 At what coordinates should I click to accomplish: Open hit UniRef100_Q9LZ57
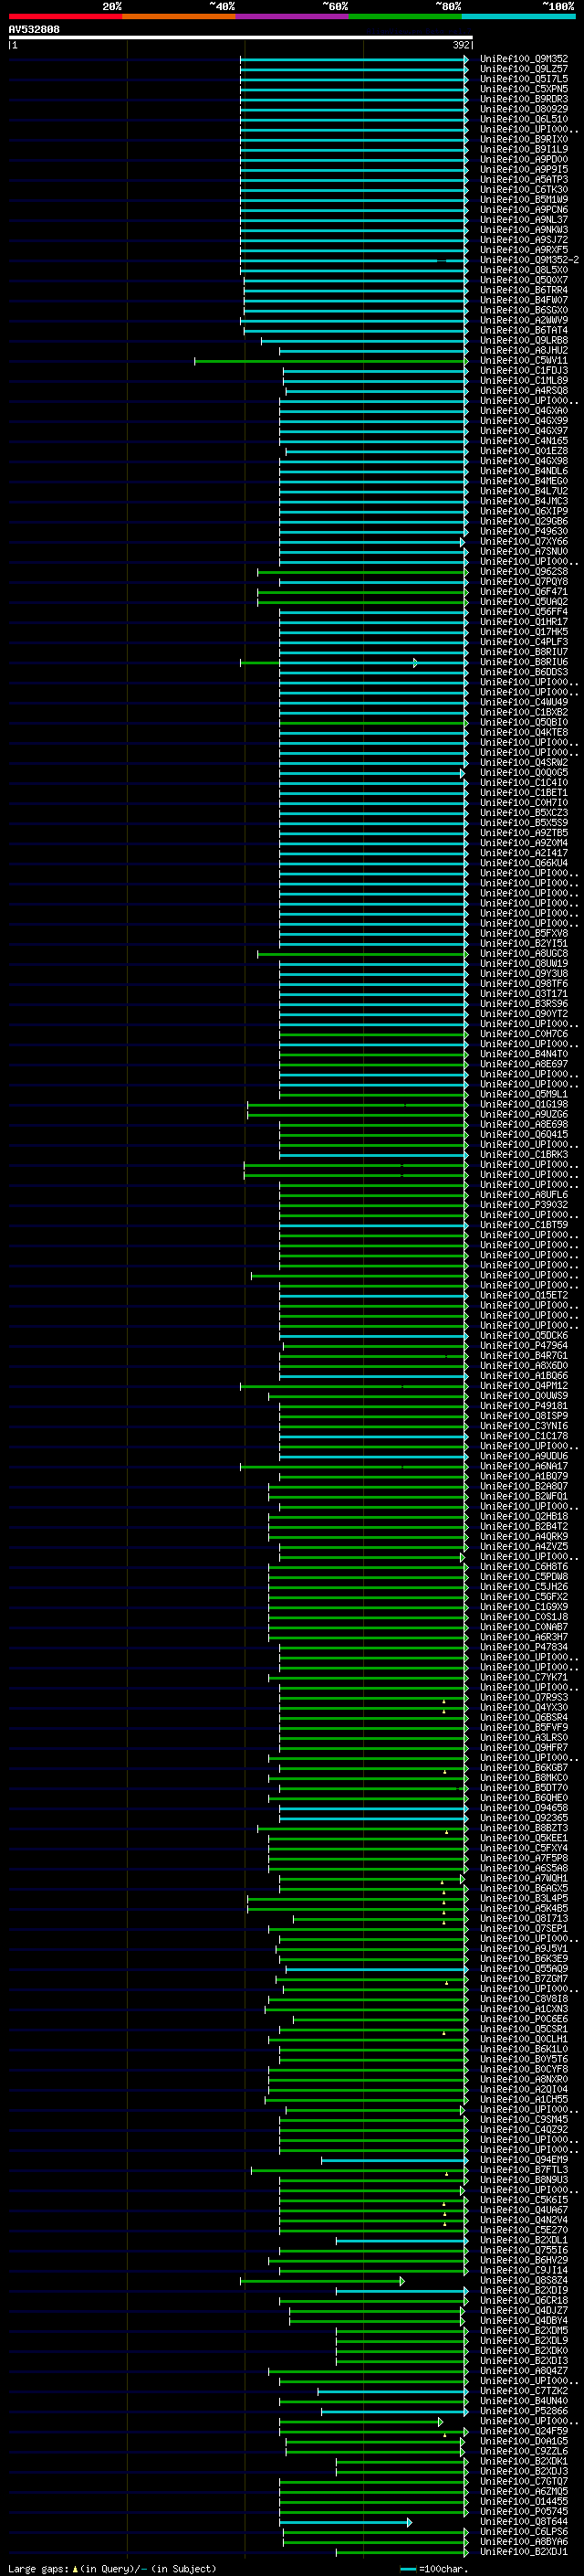pyautogui.click(x=524, y=69)
